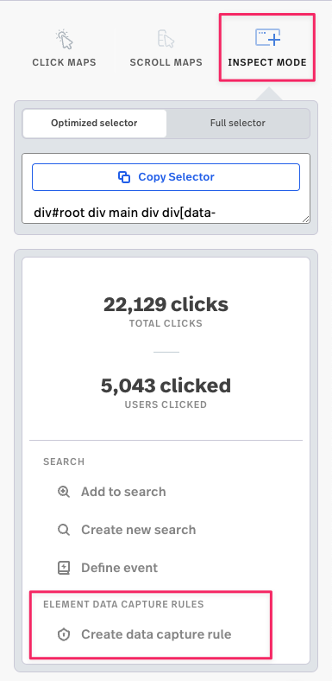Click the copy icon in Copy Selector
This screenshot has height=681, width=332.
pyautogui.click(x=124, y=177)
